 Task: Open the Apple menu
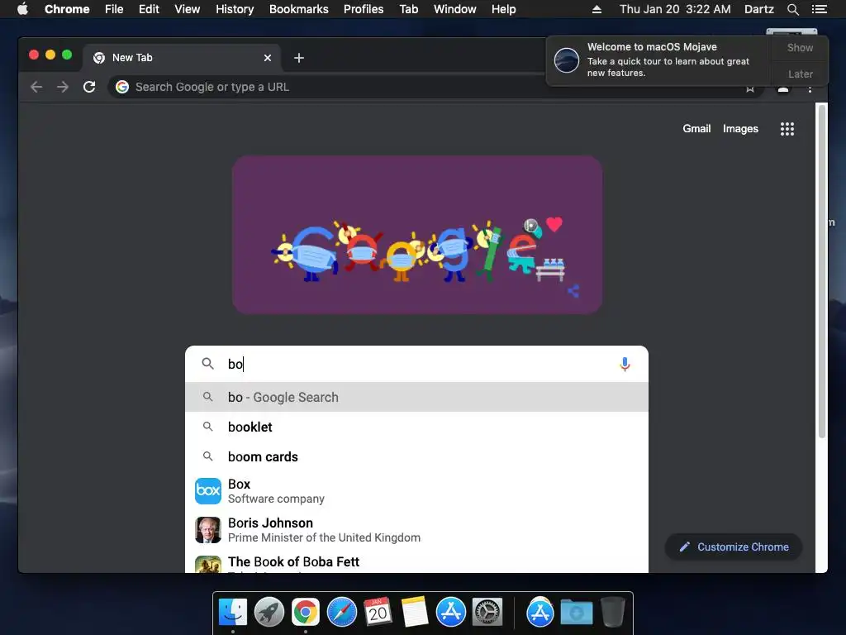(x=22, y=8)
